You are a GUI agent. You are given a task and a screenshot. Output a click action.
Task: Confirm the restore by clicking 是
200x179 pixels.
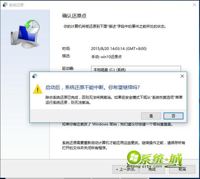point(151,116)
